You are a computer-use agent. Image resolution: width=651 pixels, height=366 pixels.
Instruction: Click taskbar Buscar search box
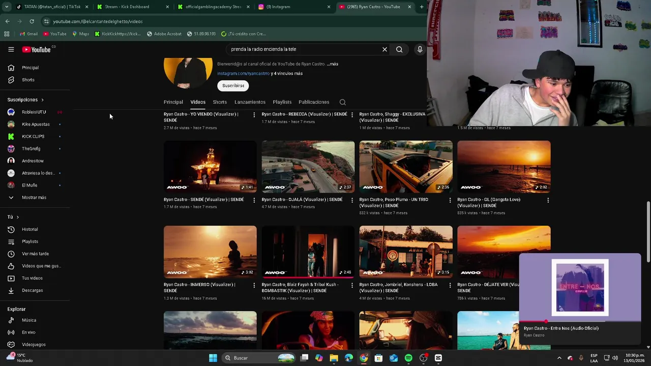click(x=259, y=358)
